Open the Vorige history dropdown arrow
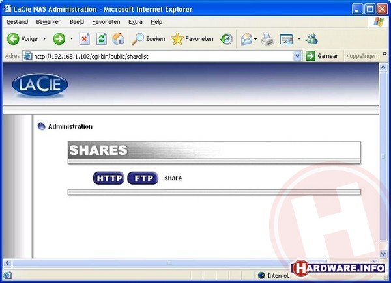 (44, 38)
